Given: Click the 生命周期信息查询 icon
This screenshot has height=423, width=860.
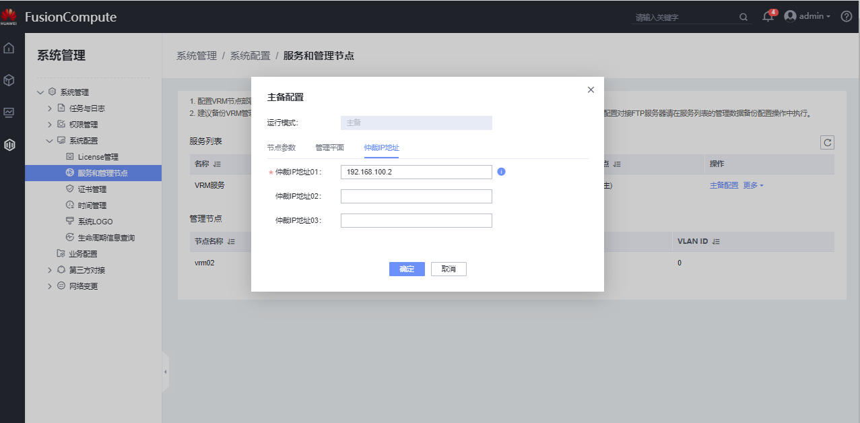Looking at the screenshot, I should tap(69, 238).
